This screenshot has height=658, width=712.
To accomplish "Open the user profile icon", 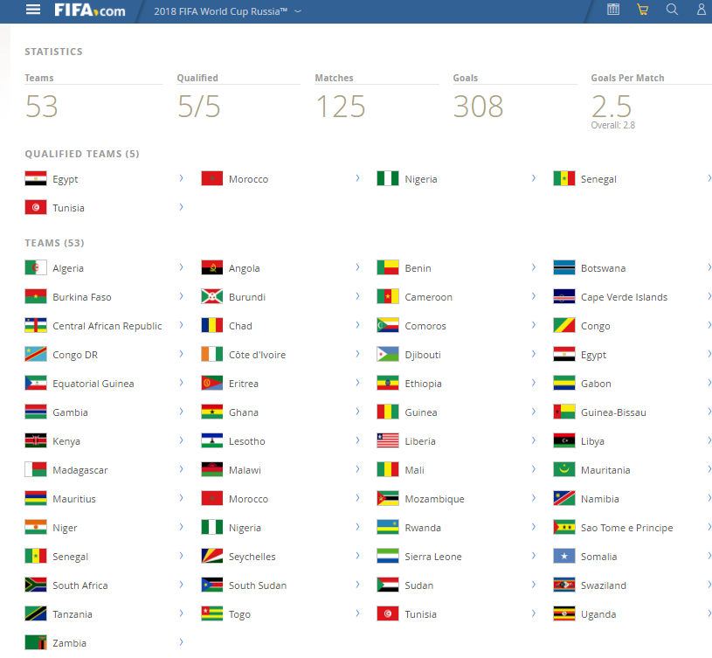I will pyautogui.click(x=702, y=10).
